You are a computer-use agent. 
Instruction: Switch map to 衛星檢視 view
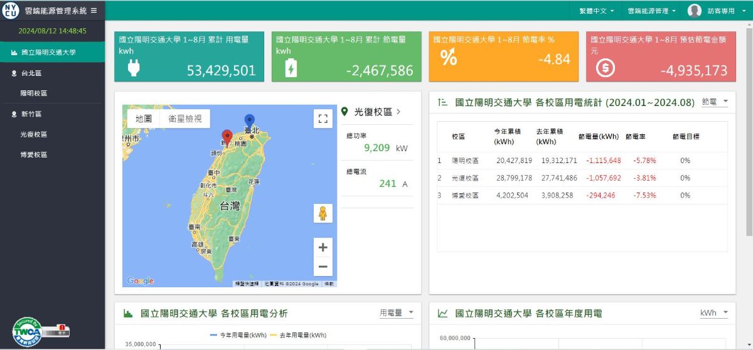(185, 119)
